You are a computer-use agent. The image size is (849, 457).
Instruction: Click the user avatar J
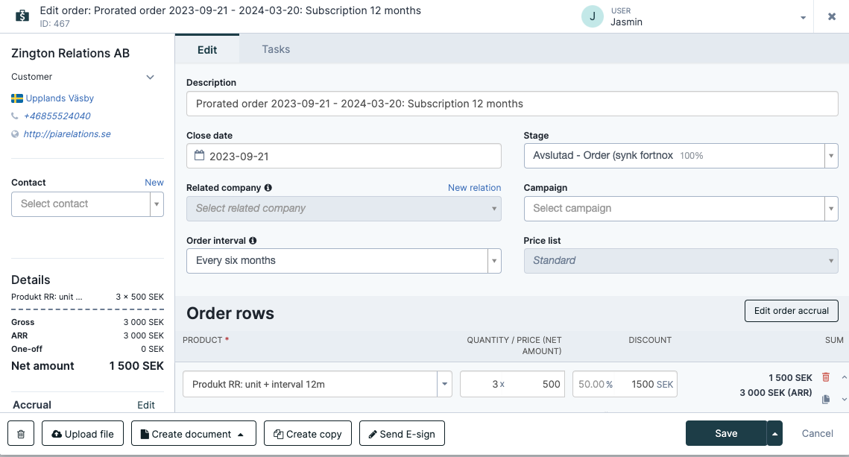tap(593, 16)
